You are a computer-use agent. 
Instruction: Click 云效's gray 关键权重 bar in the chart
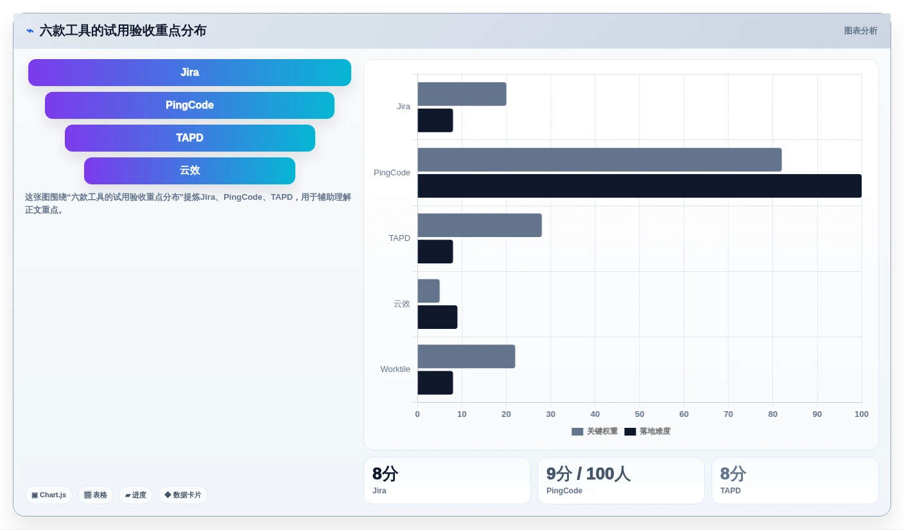[x=428, y=291]
